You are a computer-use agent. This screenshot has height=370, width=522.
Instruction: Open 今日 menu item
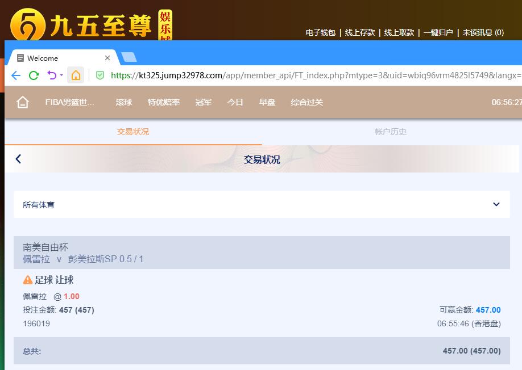pyautogui.click(x=235, y=102)
